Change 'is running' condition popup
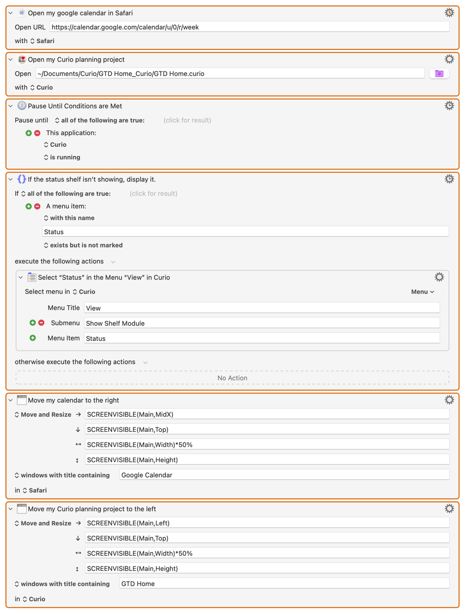 62,157
